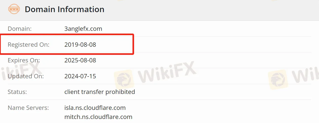Click the isla.ns.cloudflare.com name server

(95, 108)
